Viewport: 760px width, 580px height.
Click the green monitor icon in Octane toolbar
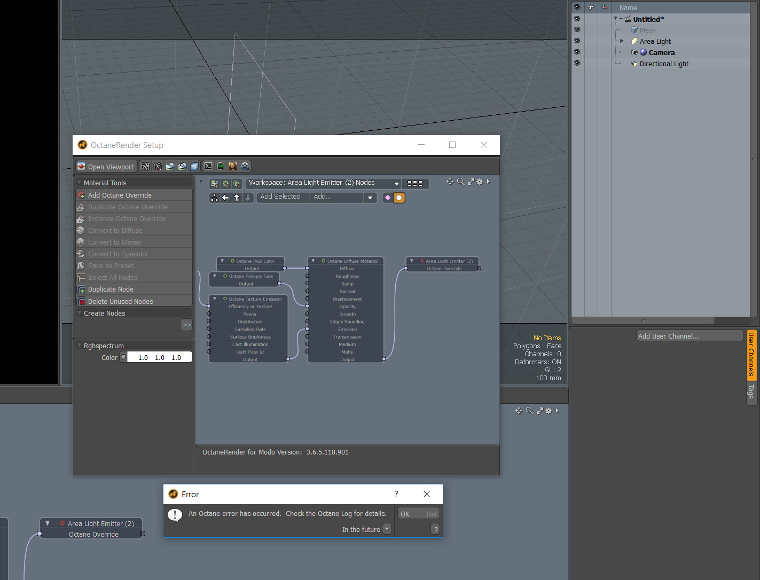221,167
